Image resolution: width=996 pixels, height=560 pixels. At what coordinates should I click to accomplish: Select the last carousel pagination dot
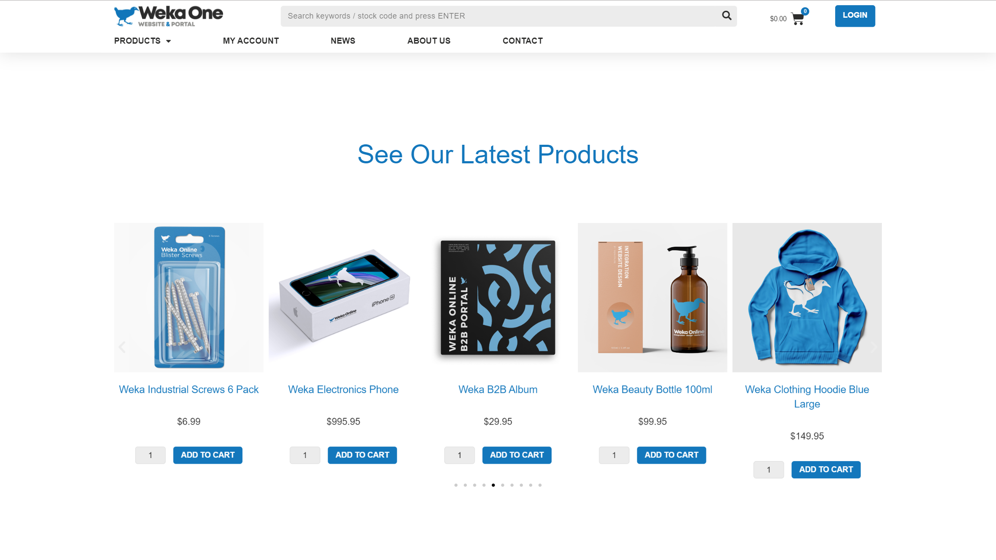tap(540, 485)
